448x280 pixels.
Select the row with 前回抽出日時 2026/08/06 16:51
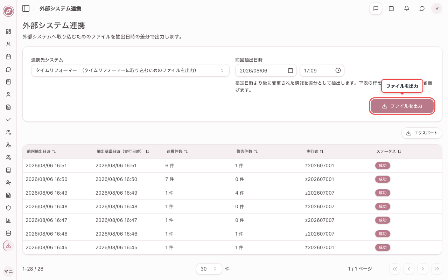tap(232, 166)
